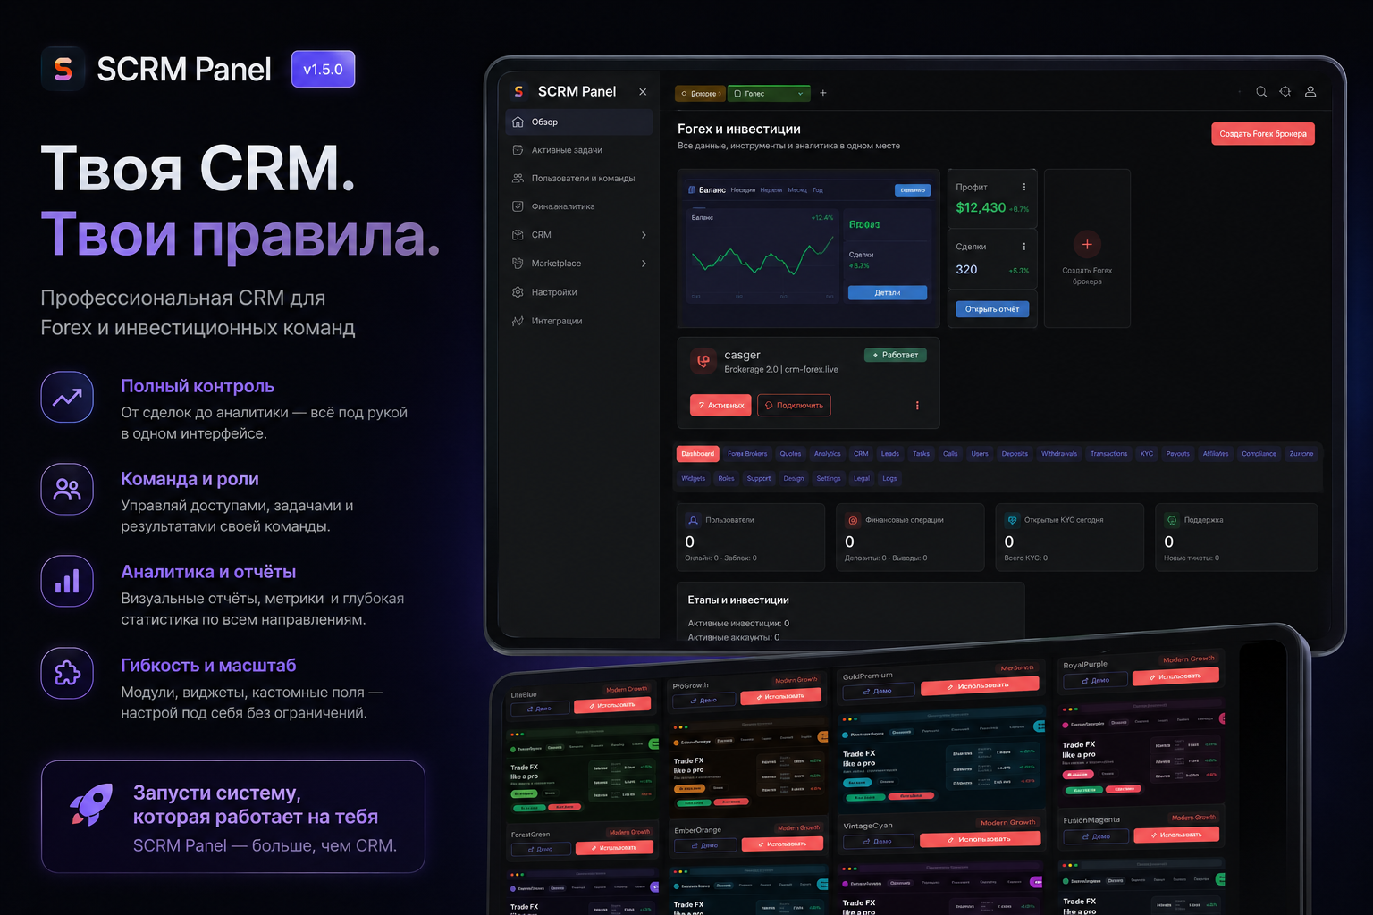Click the Пользователи stat card icon

tap(693, 520)
